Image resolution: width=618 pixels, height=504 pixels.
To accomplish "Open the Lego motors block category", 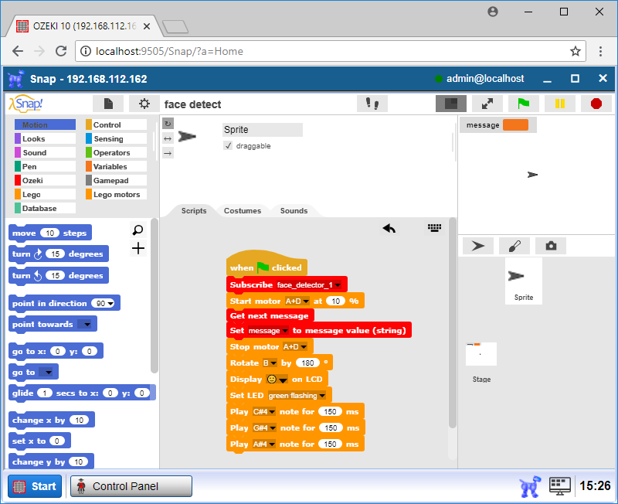I will tap(117, 194).
